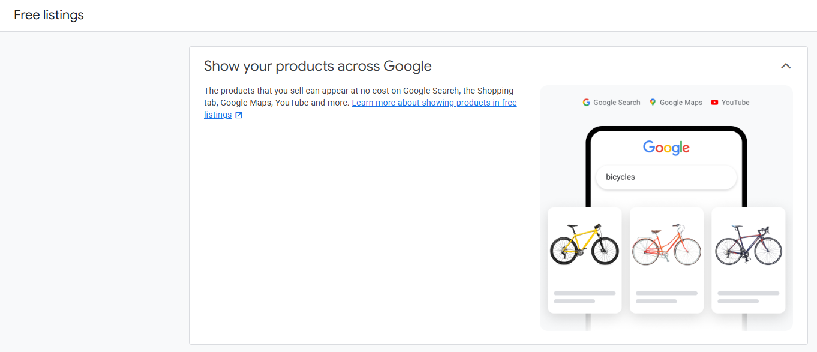Select the Google Maps pin icon

(652, 102)
